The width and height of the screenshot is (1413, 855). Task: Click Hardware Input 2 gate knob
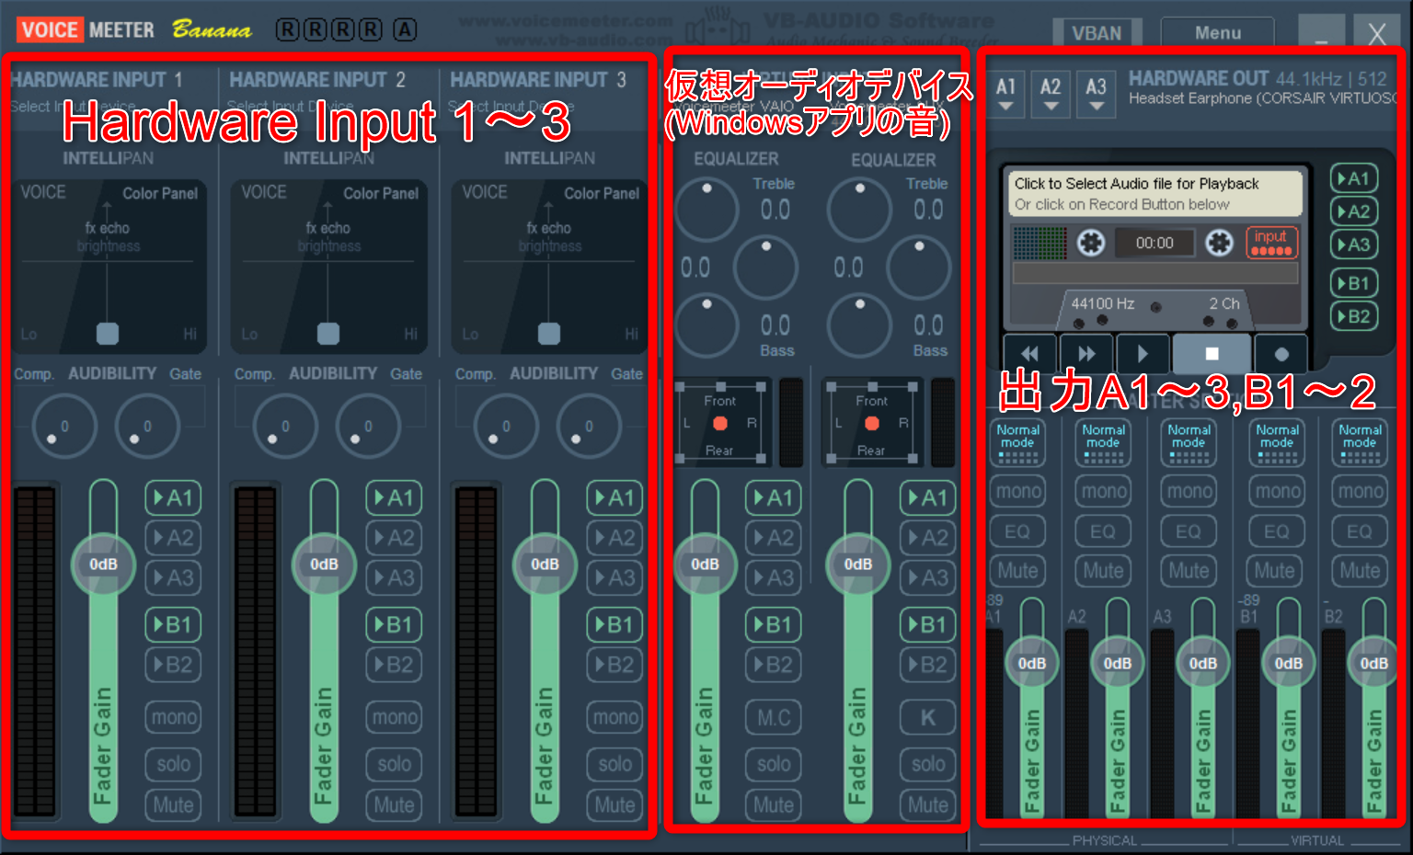(x=367, y=426)
